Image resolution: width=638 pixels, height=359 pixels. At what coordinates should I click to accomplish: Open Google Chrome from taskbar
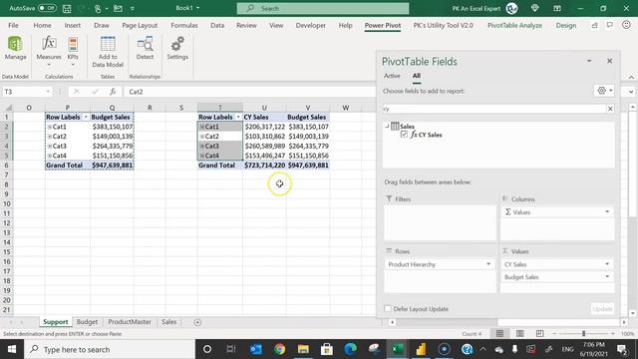pos(279,349)
